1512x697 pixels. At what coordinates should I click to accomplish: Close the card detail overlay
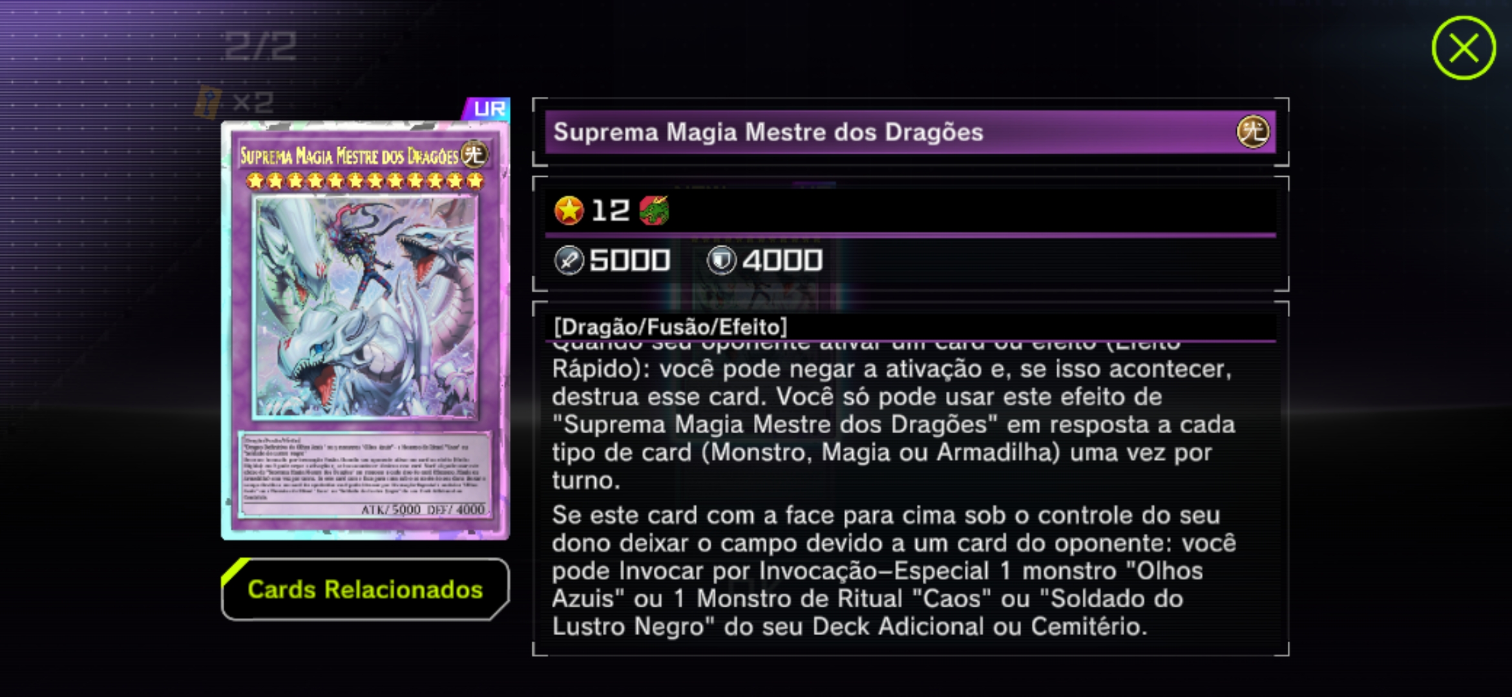pos(1463,48)
